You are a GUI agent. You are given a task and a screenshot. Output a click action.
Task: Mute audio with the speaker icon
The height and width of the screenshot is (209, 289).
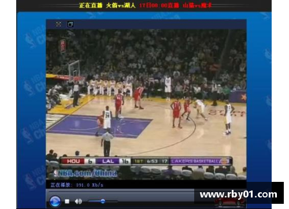tap(79, 201)
